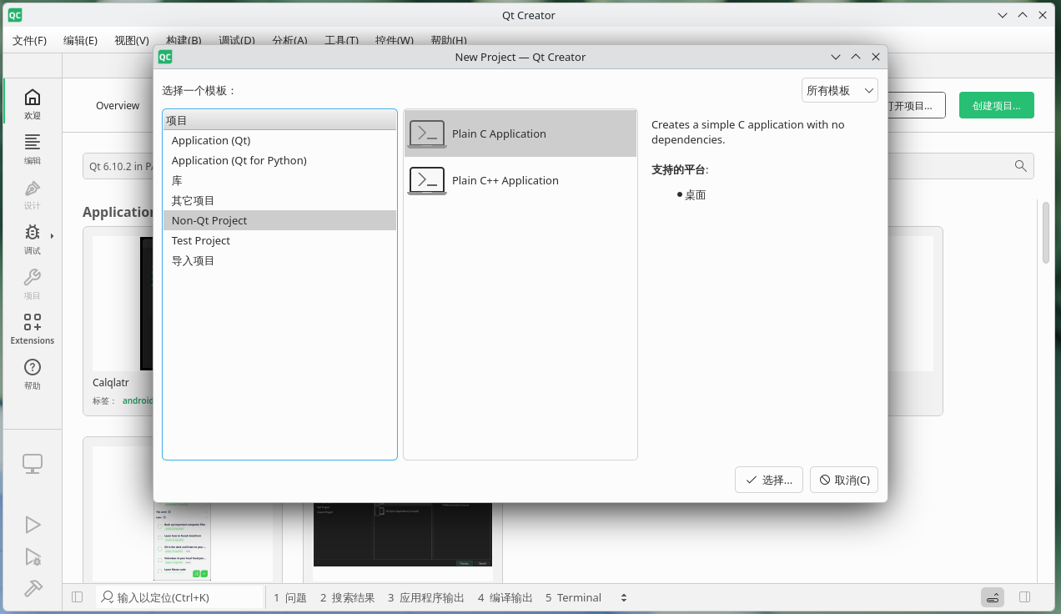Click the green 创建项目... button
The width and height of the screenshot is (1061, 614).
point(997,105)
